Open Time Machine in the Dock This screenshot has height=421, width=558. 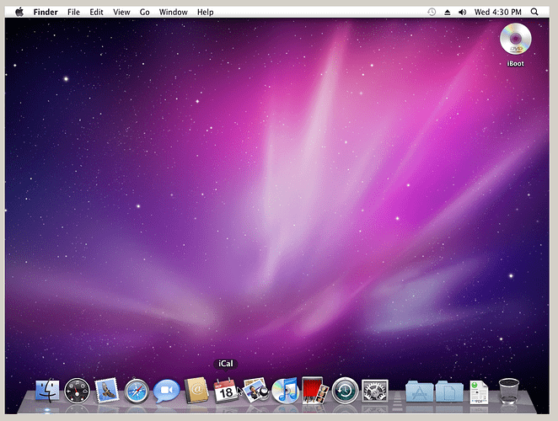coord(345,391)
